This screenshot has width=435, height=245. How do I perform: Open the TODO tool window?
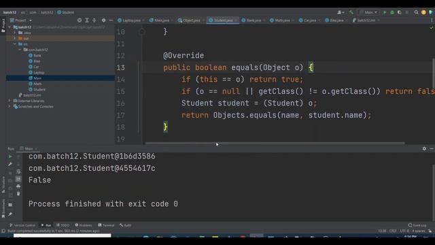pos(63,225)
